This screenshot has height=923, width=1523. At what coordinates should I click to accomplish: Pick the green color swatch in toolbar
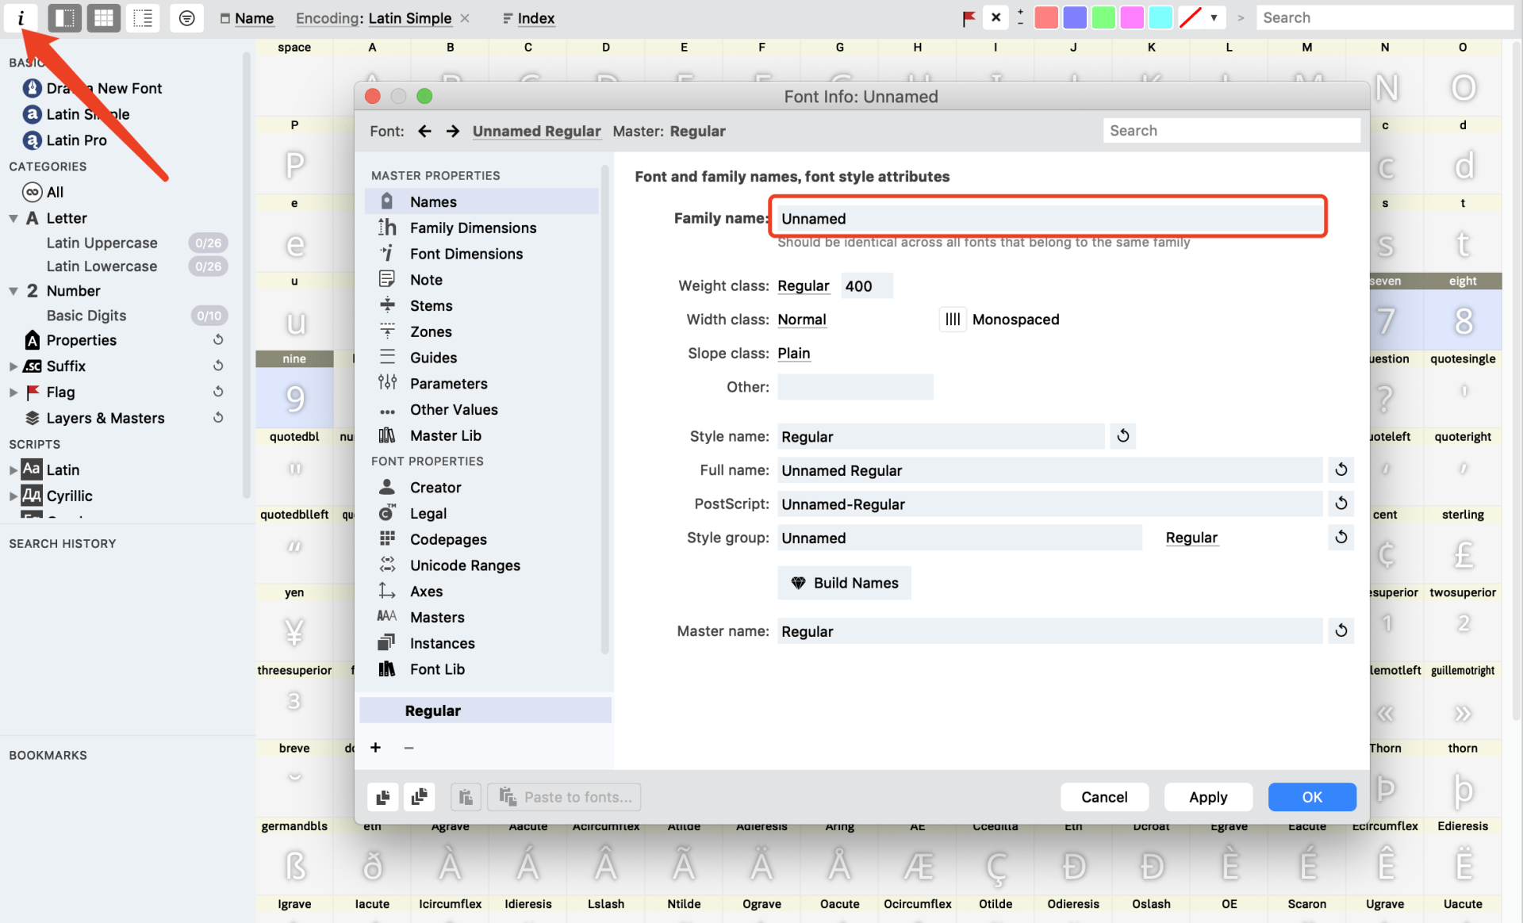(x=1103, y=17)
